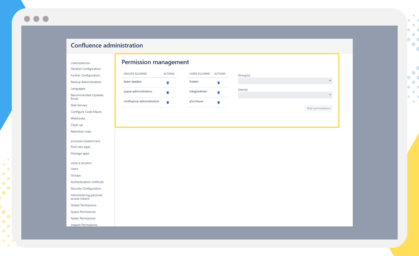Open Security Configuration

(86, 189)
